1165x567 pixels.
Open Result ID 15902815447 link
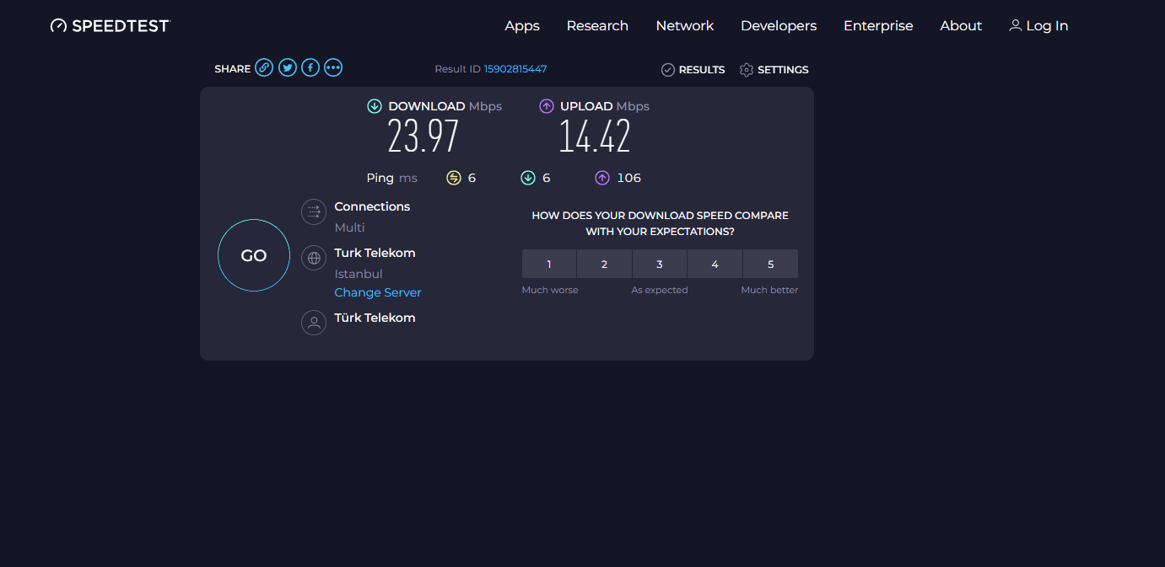[x=515, y=69]
